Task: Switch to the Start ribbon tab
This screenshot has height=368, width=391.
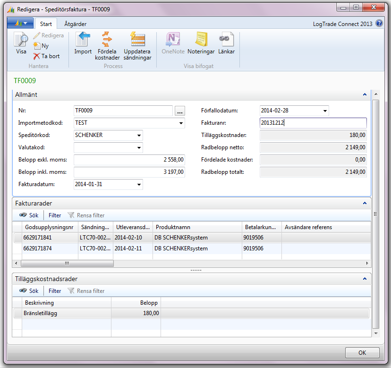Action: 46,24
